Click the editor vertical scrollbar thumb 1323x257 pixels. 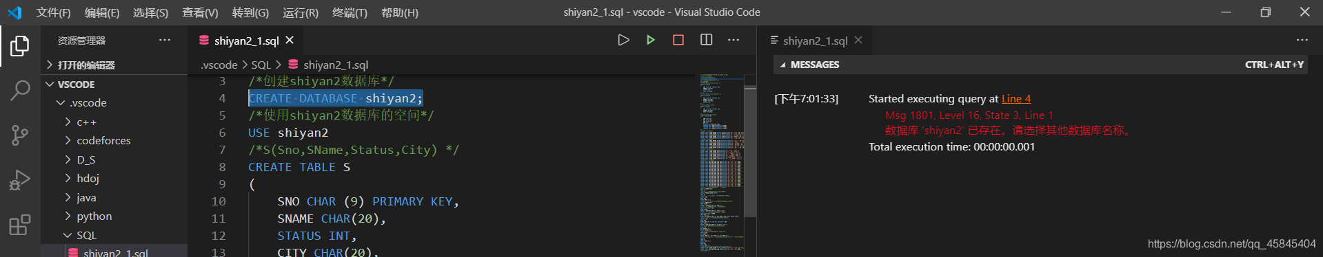pyautogui.click(x=750, y=150)
